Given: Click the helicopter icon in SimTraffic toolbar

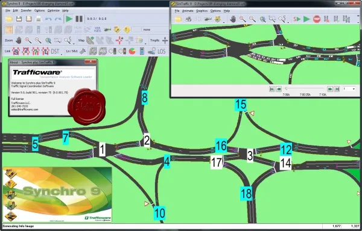Looking at the screenshot, I should coord(208,19).
